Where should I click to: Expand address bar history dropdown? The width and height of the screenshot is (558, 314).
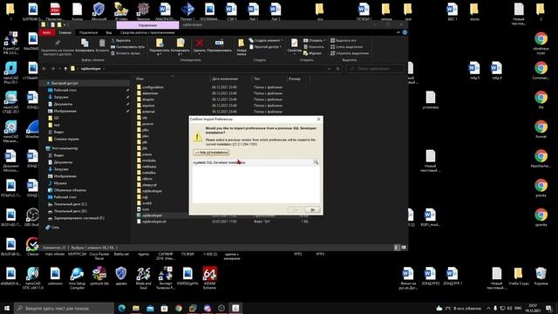click(x=330, y=69)
